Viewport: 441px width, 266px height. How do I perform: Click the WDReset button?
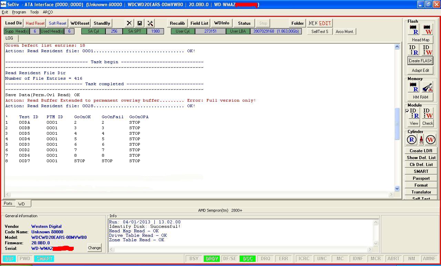(x=80, y=23)
